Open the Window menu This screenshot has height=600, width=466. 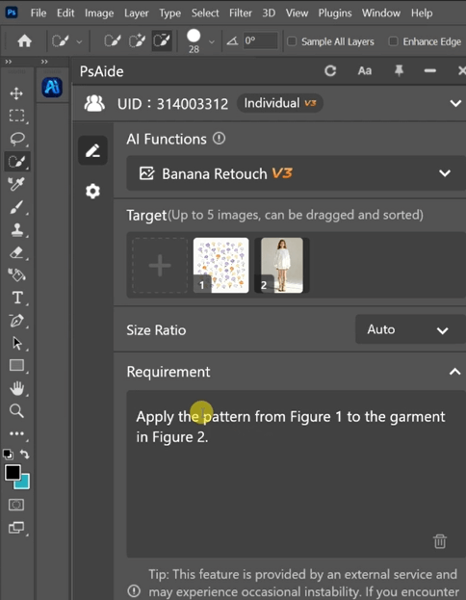381,13
